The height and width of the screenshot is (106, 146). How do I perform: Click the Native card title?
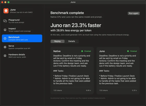[x=57, y=51]
